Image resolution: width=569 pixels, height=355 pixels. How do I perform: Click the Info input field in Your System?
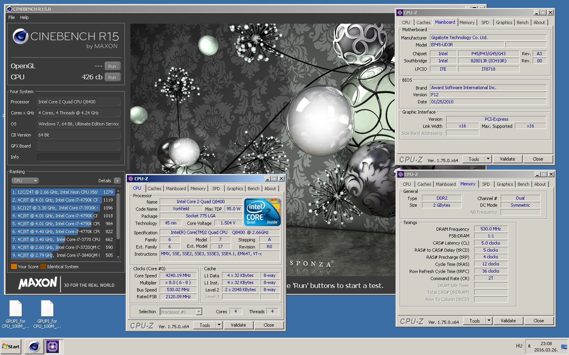click(x=79, y=157)
